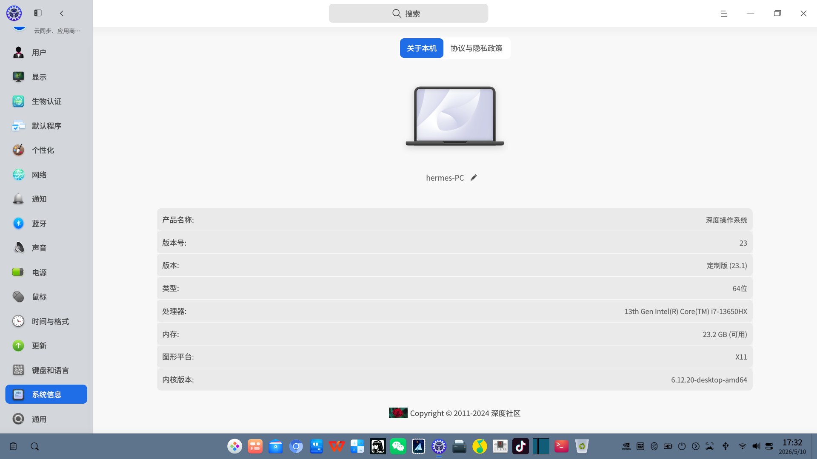Screen dimensions: 817x459
Task: Switch to the 关于本机 tab
Action: 422,48
